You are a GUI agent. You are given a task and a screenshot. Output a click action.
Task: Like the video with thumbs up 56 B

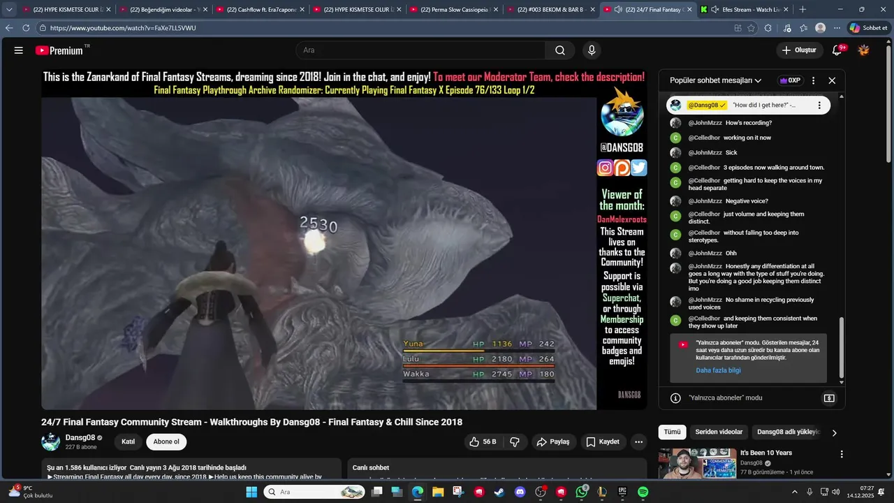coord(483,442)
